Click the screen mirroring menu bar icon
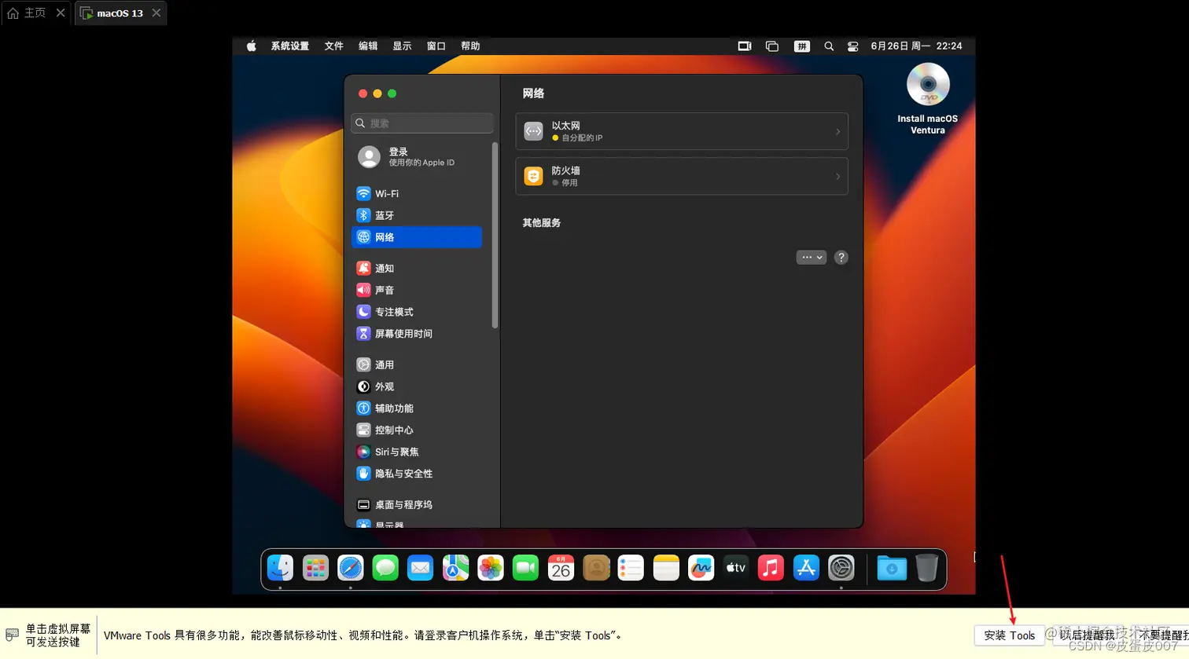The image size is (1189, 659). [745, 46]
